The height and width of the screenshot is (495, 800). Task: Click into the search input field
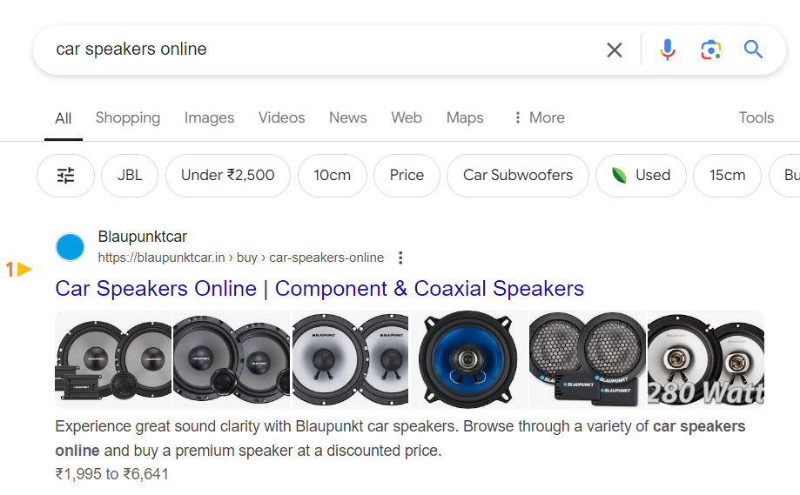click(322, 50)
